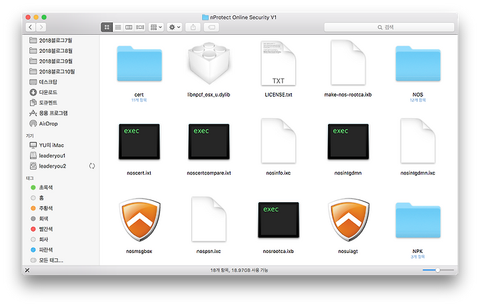Click the Share toolbar button
Viewport: 480px width, 307px height.
(193, 27)
